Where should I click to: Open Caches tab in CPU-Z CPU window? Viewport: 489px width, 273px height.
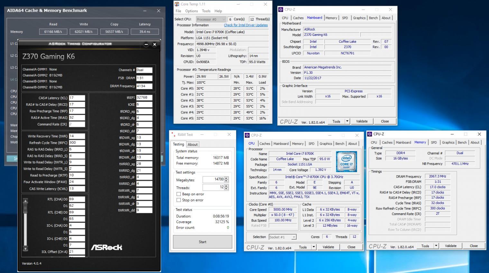pyautogui.click(x=265, y=144)
